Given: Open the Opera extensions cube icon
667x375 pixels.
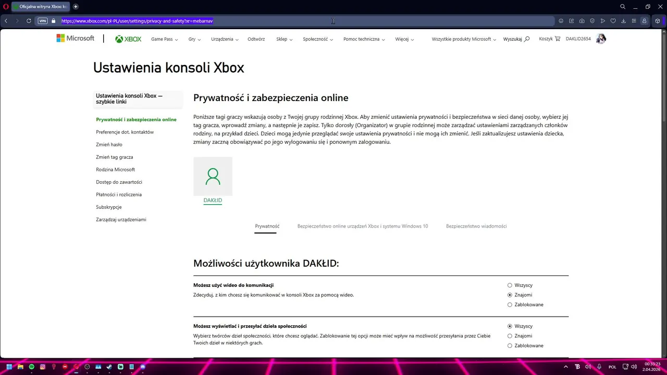Looking at the screenshot, I should point(658,21).
